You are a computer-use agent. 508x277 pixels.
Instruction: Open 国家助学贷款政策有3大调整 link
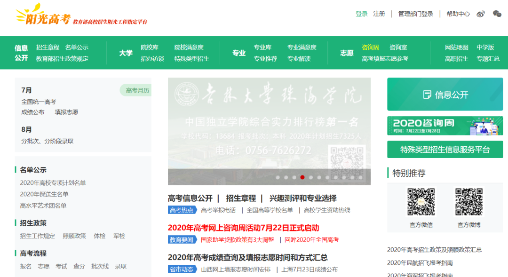[x=238, y=240]
